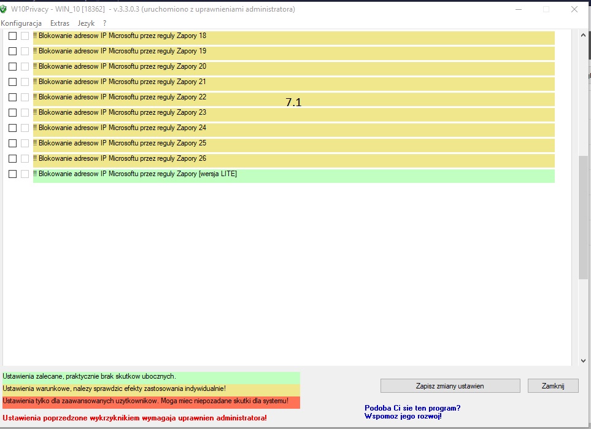Click red warning 'Ustawienia poprzedzone wykrzyknikiem' text
This screenshot has width=591, height=429.
(134, 418)
